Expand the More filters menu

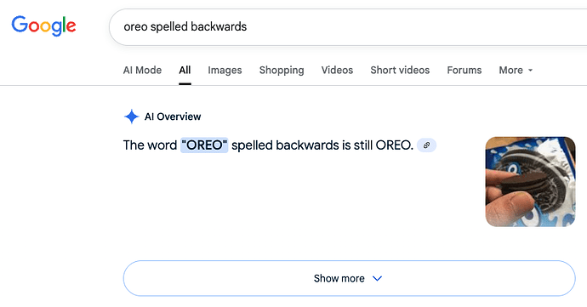[x=516, y=70]
